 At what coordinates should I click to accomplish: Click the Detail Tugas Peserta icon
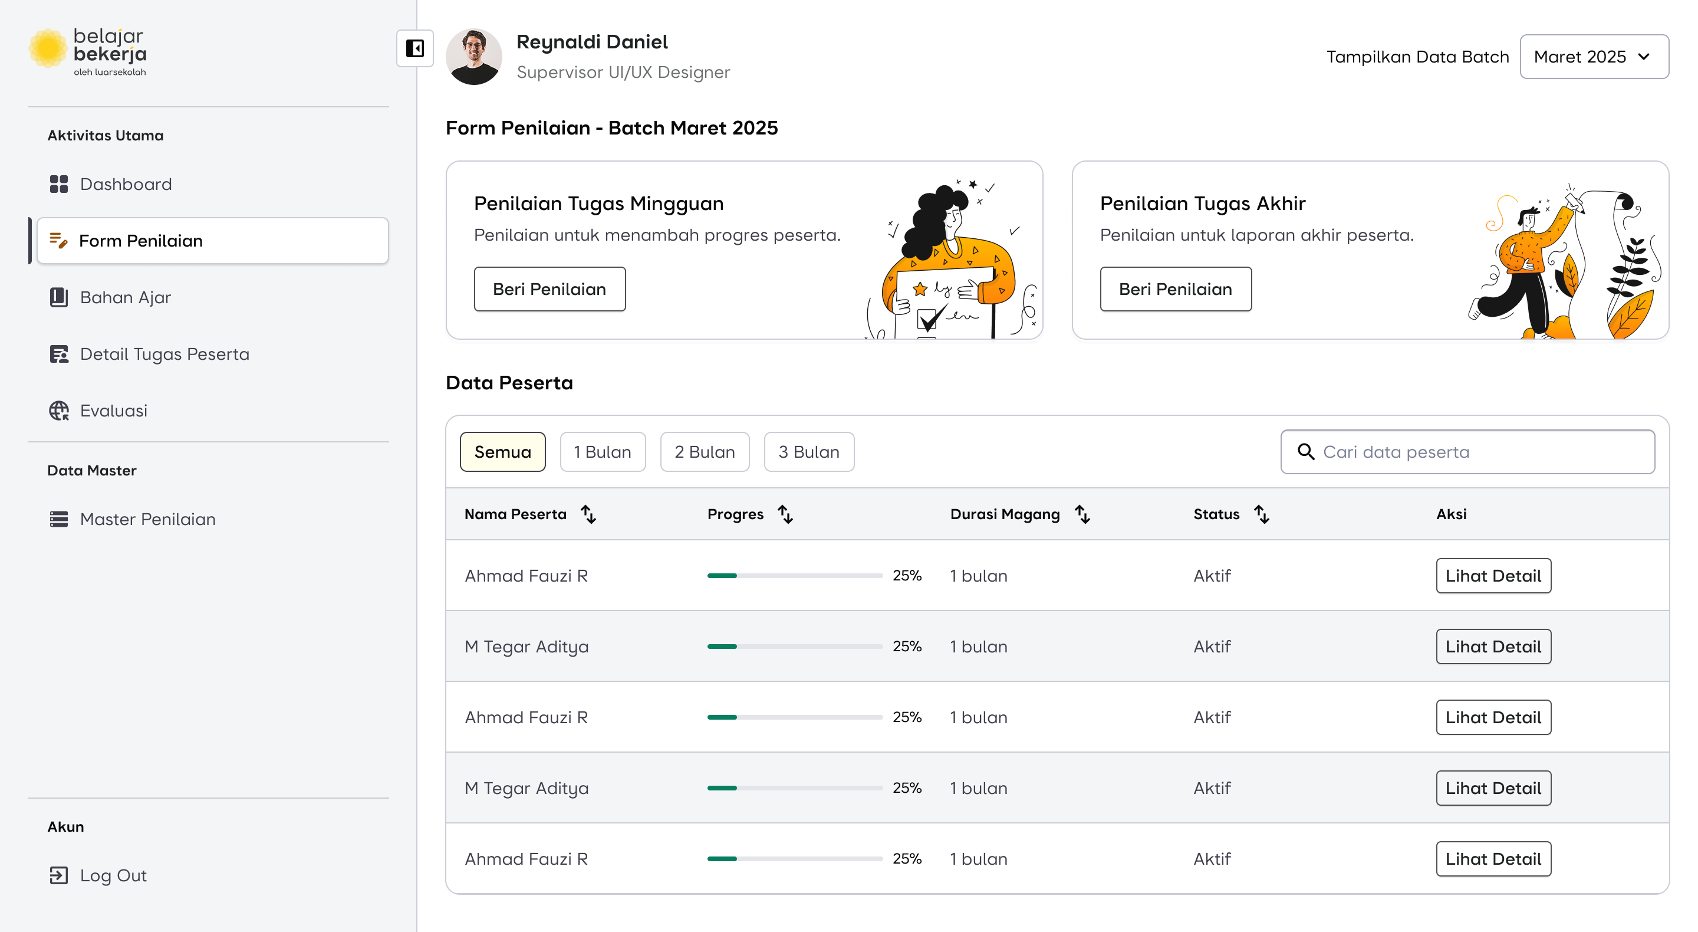click(59, 354)
